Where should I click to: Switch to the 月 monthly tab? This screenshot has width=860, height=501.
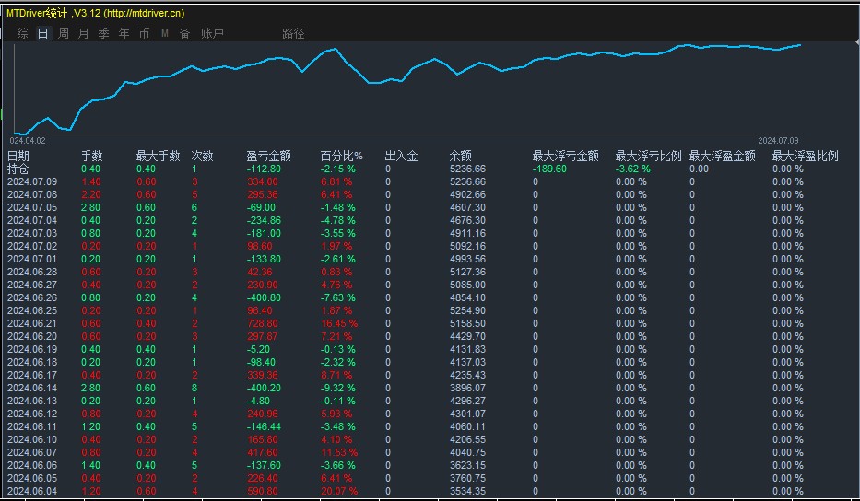click(x=84, y=33)
